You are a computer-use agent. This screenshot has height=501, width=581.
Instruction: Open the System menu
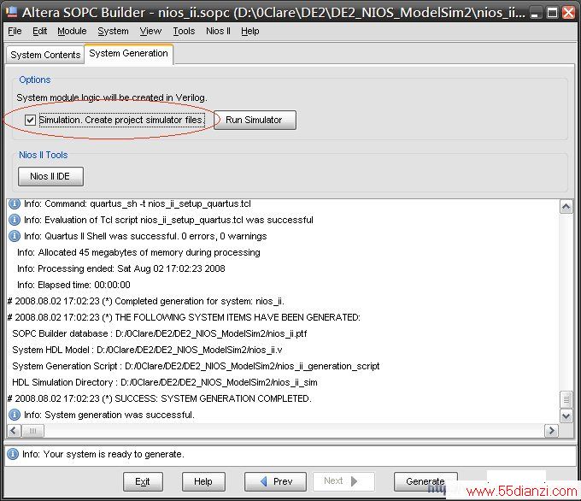click(113, 31)
